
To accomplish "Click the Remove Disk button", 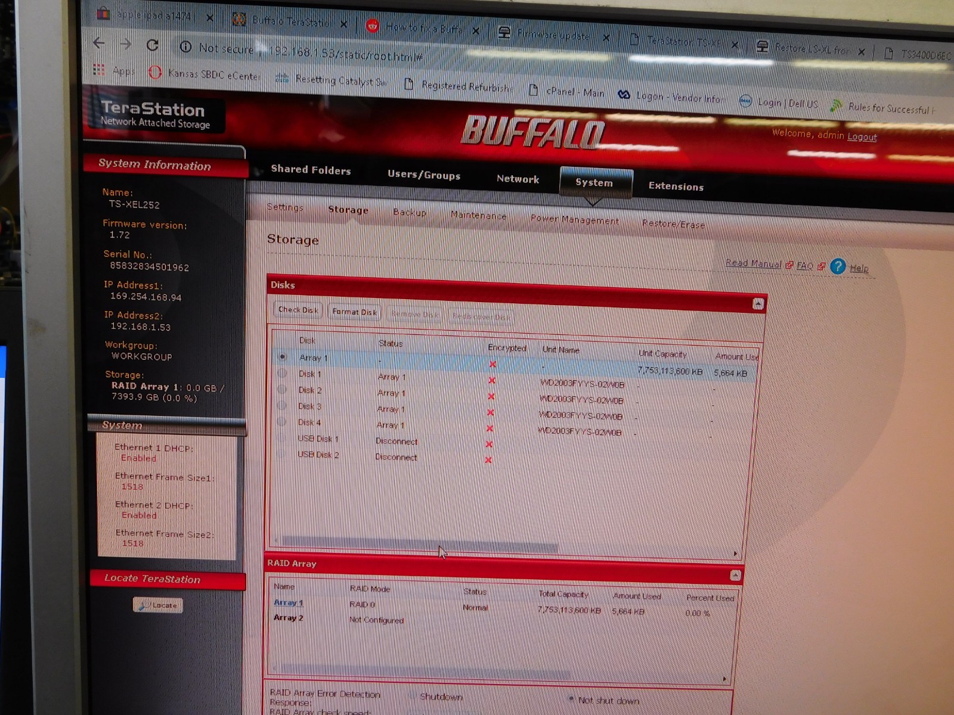I will (415, 314).
